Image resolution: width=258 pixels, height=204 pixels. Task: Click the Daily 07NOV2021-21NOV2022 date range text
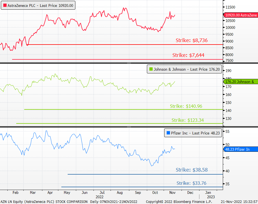pos(114,202)
